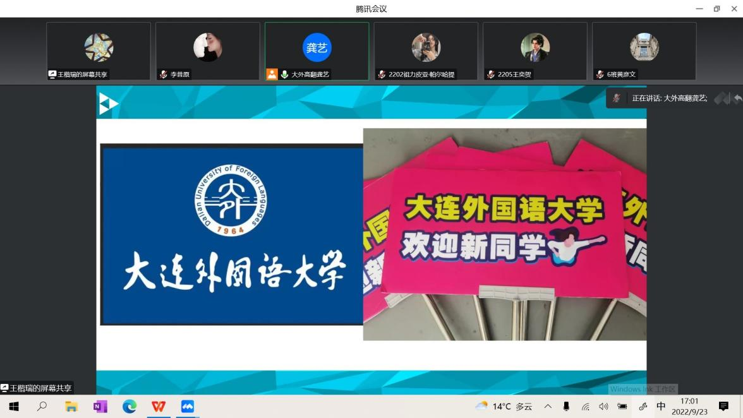The width and height of the screenshot is (743, 418).
Task: Expand hidden system tray icons chevron
Action: point(548,407)
